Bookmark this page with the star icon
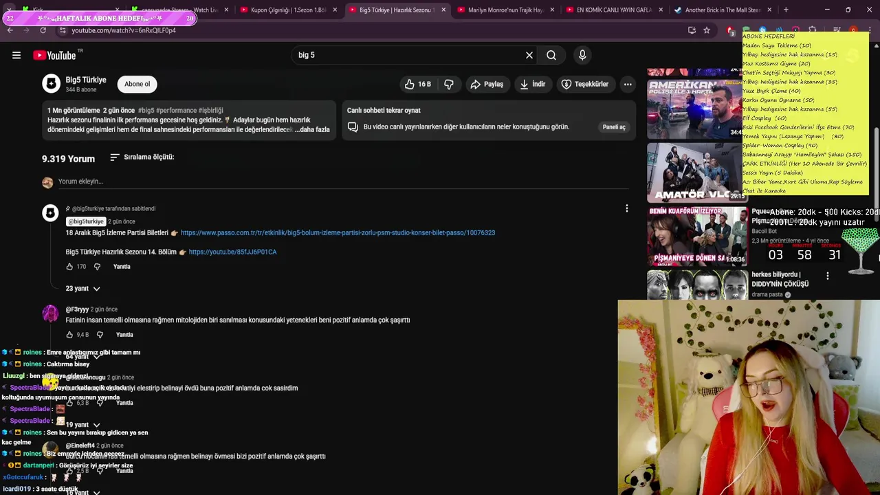 click(x=707, y=30)
